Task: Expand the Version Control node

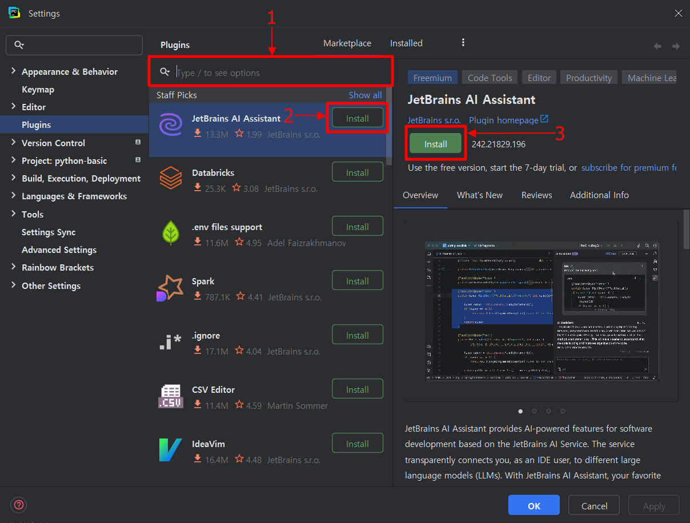Action: (x=14, y=142)
